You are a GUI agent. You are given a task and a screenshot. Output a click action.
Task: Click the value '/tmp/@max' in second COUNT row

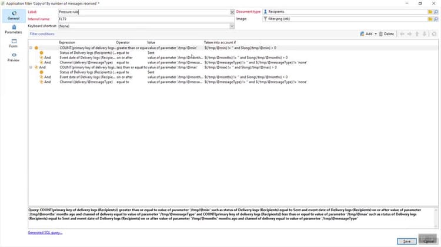tap(172, 67)
